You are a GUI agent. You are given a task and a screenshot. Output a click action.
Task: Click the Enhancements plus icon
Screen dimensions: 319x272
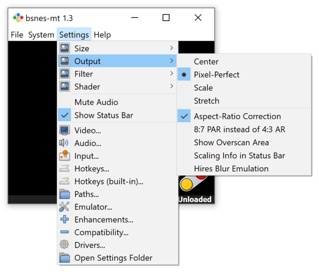(x=64, y=219)
